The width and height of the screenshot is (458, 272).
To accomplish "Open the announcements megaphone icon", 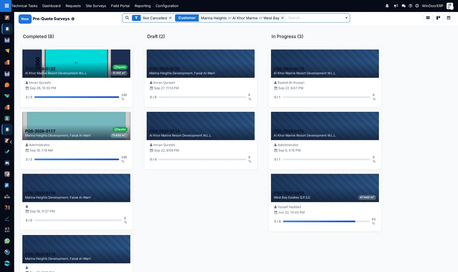I will [396, 6].
